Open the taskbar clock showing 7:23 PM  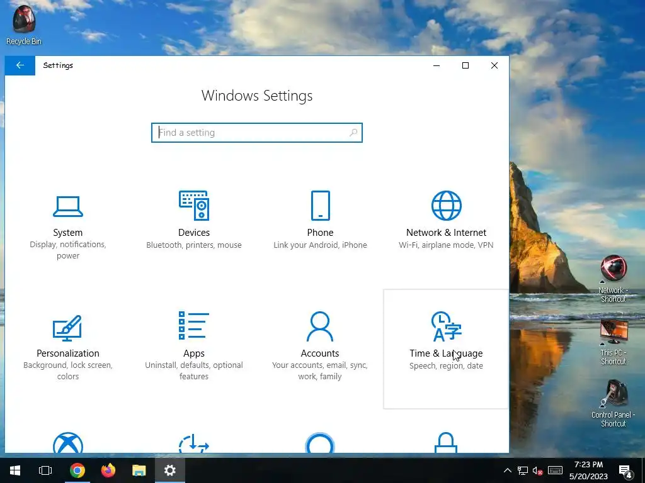pyautogui.click(x=589, y=470)
